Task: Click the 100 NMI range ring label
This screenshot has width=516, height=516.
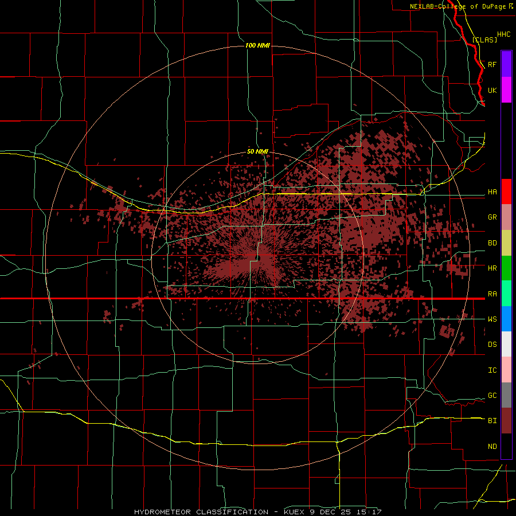Action: point(257,45)
